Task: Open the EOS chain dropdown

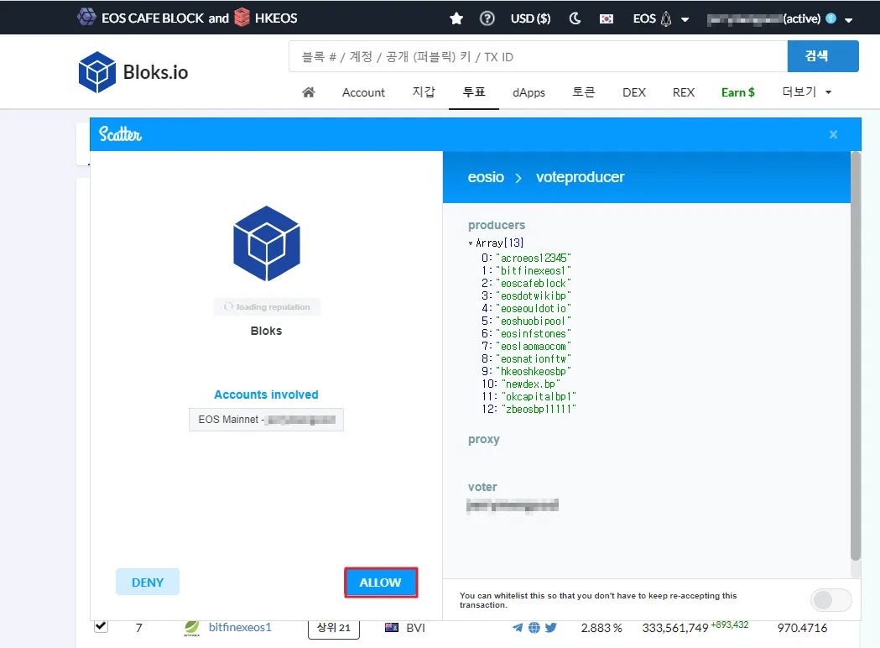Action: (660, 18)
